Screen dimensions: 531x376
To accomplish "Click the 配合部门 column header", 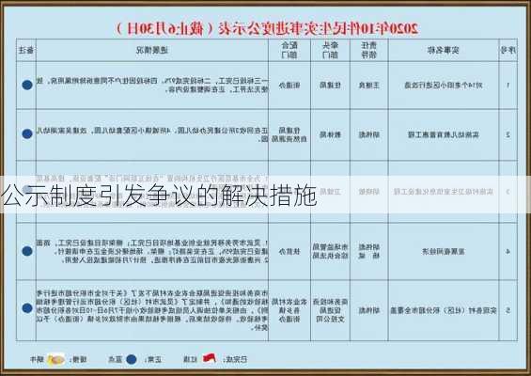I will [289, 50].
